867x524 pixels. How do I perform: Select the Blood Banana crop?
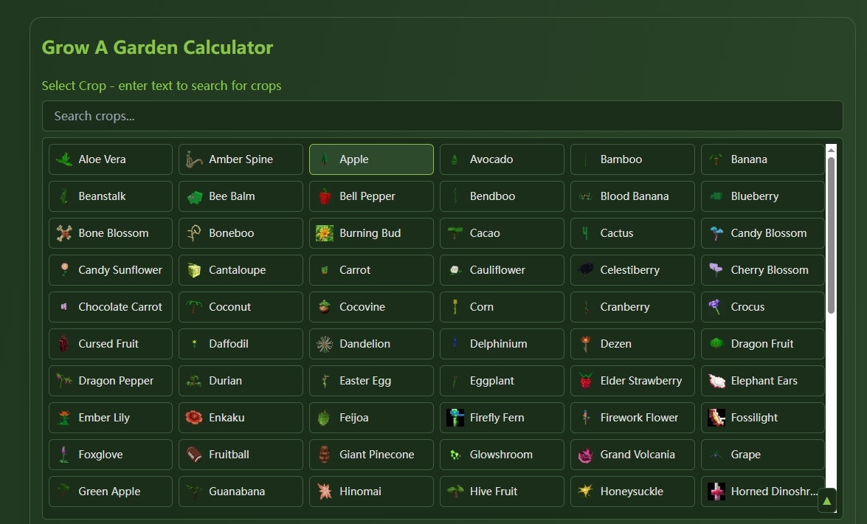click(x=632, y=196)
